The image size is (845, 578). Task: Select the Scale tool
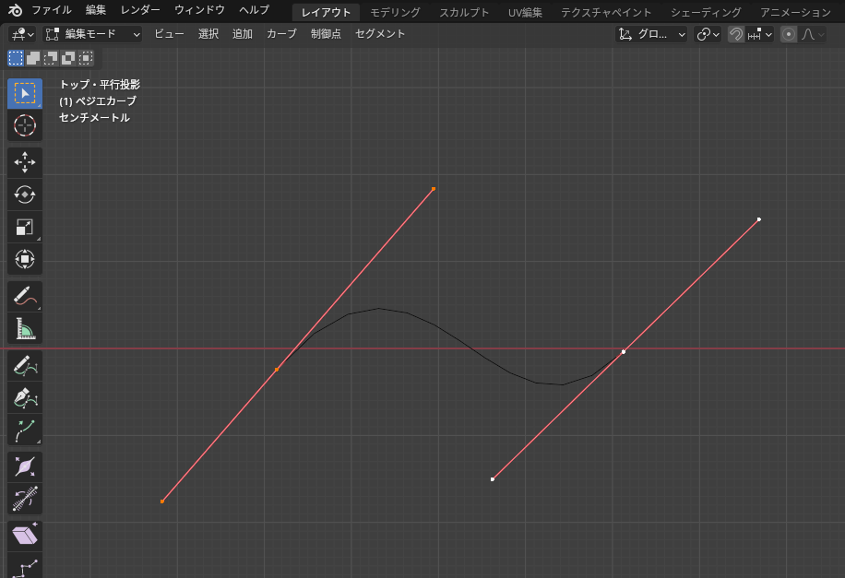[x=25, y=227]
